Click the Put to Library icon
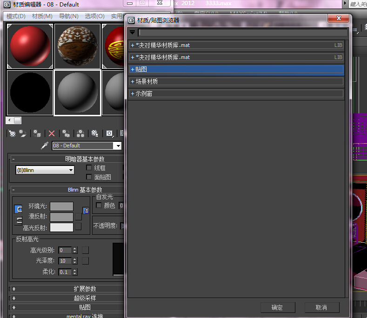This screenshot has width=367, height=318. pos(95,133)
